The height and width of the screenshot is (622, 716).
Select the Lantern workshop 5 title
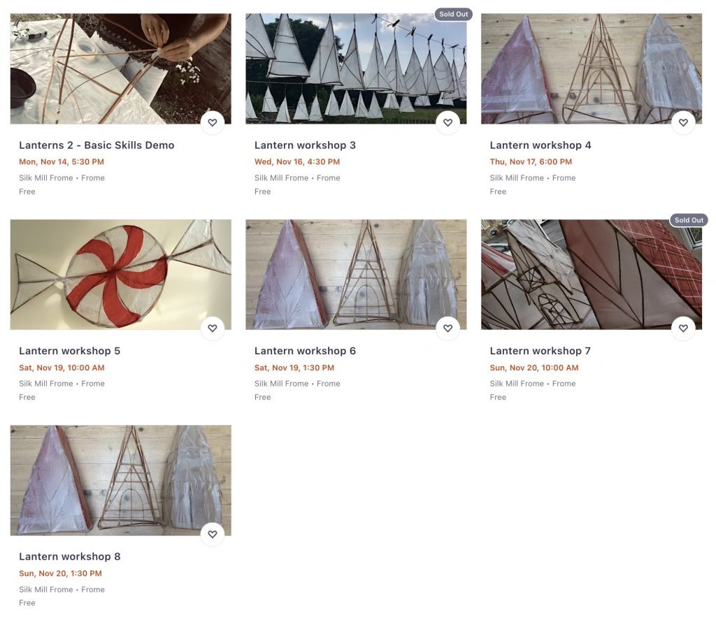click(x=69, y=351)
